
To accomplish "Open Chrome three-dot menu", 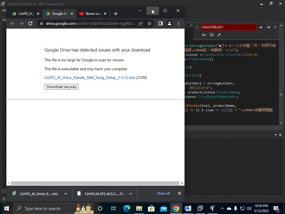I will [178, 23].
